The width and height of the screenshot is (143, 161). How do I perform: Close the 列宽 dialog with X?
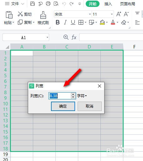click(x=100, y=86)
